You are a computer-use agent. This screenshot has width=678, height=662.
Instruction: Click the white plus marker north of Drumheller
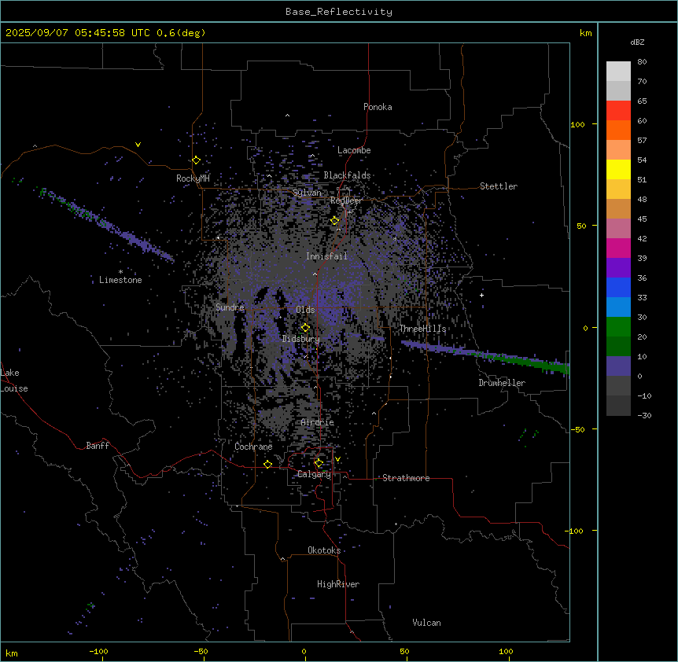[481, 295]
